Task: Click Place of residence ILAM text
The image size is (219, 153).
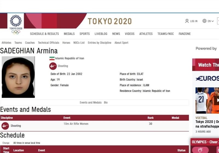Action: tap(134, 85)
